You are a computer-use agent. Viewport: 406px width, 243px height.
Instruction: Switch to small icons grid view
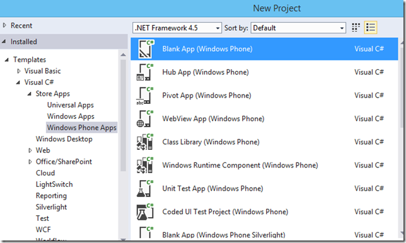click(x=356, y=28)
